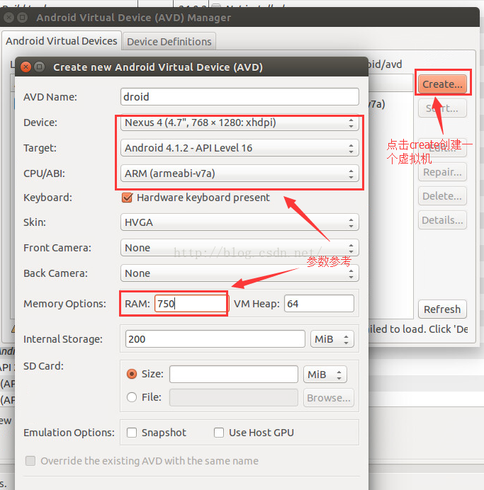Select the SD Card File radio button
This screenshot has height=490, width=484.
(x=132, y=397)
